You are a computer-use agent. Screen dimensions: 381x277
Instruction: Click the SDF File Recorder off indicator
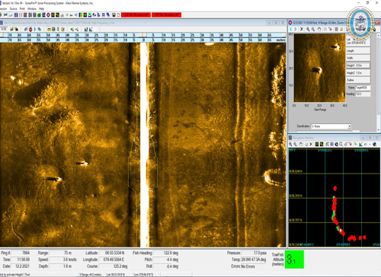tap(136, 15)
